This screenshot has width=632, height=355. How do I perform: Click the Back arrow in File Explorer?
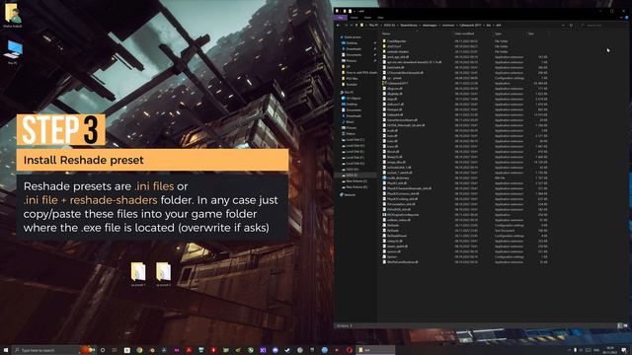tap(338, 25)
